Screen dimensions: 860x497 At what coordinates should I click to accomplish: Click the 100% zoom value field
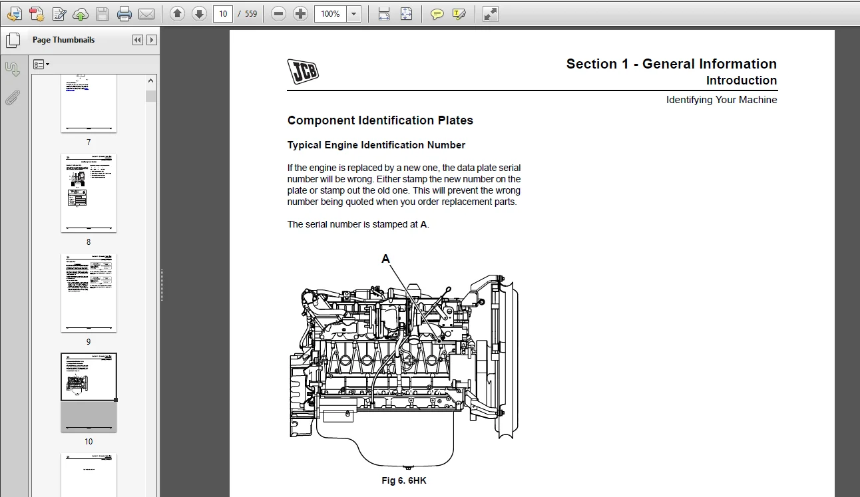(x=331, y=13)
